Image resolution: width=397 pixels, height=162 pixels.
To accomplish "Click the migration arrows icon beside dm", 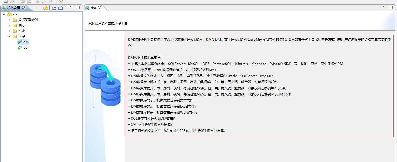I will pos(20,42).
